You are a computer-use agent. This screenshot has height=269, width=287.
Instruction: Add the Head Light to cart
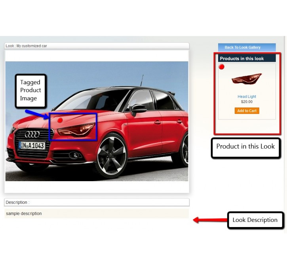pyautogui.click(x=247, y=111)
